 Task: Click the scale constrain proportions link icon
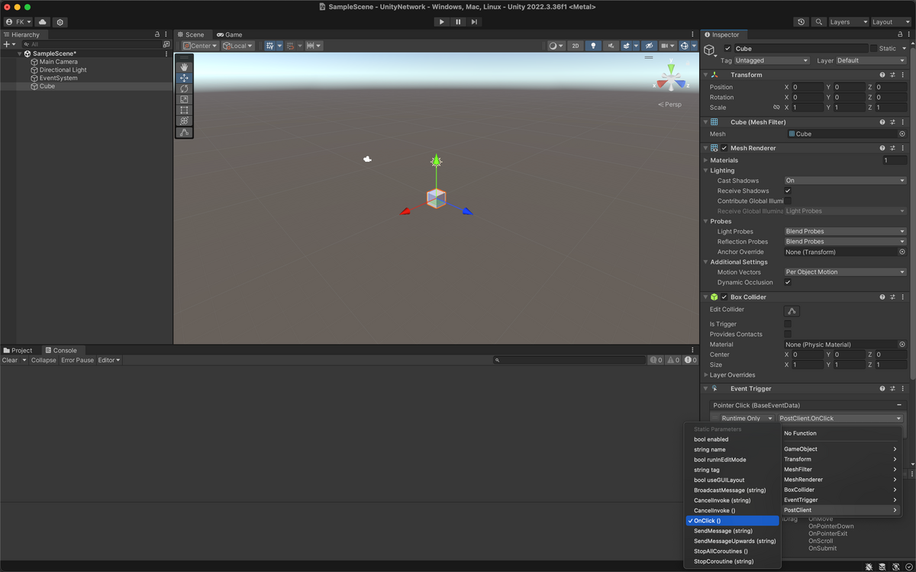(x=776, y=108)
